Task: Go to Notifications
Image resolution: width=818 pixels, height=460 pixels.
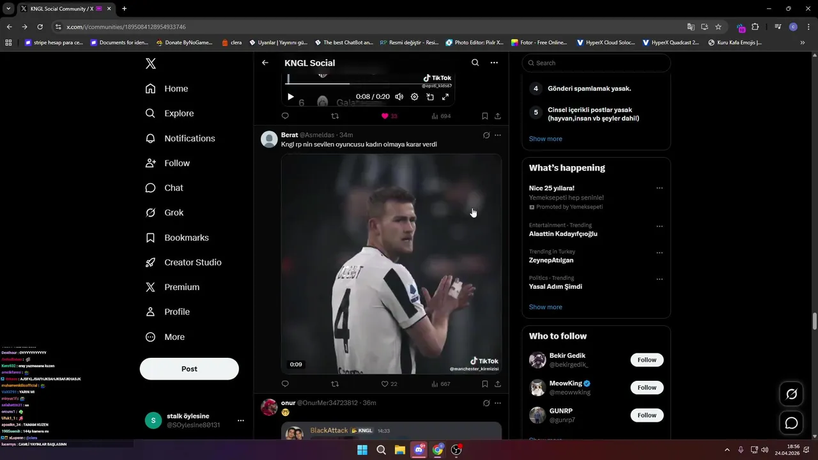Action: click(x=180, y=138)
